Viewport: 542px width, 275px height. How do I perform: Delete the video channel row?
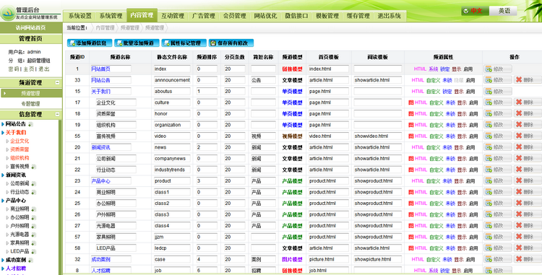(527, 136)
